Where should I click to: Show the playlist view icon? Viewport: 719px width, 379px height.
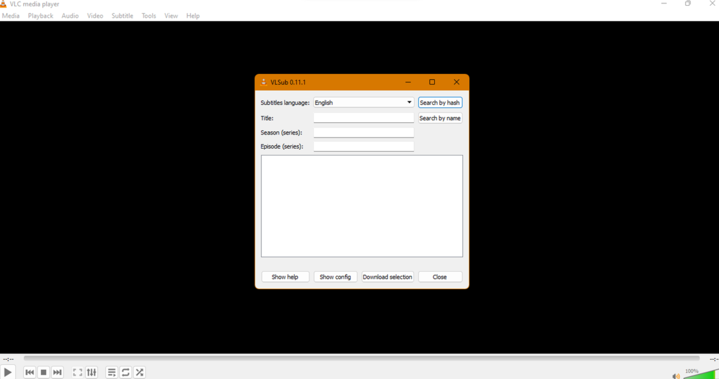tap(111, 372)
